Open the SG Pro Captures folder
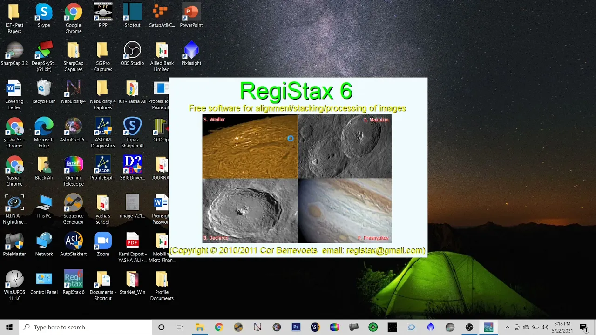Viewport: 596px width, 335px height. click(x=103, y=56)
